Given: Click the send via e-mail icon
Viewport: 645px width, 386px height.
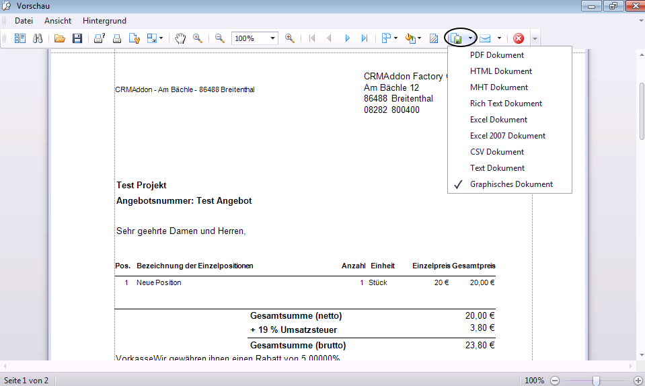Looking at the screenshot, I should 485,38.
